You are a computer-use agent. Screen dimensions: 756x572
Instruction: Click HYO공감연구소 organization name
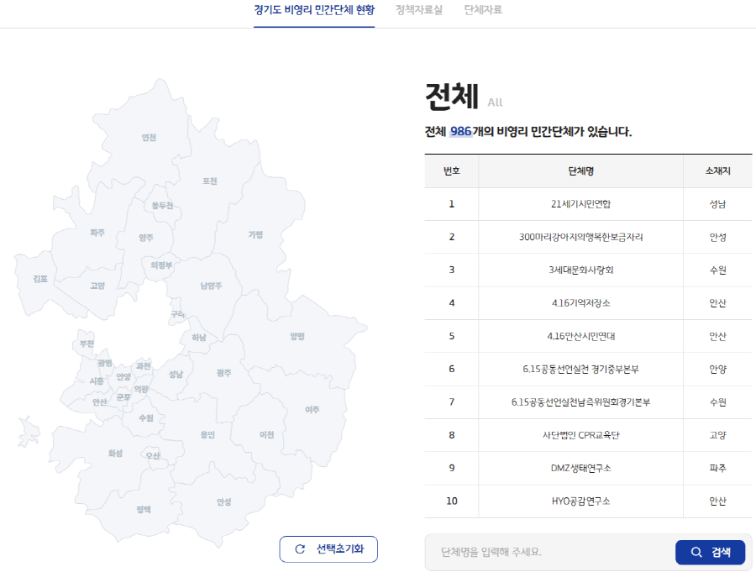coord(580,501)
